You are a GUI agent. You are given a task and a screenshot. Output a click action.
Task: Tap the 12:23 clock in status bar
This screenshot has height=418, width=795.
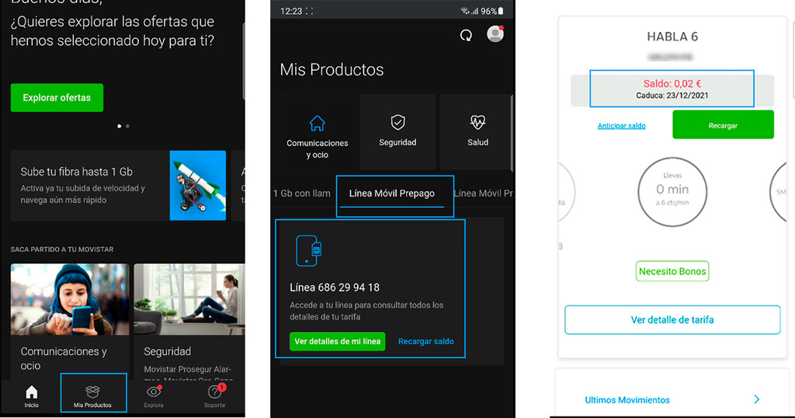coord(291,11)
